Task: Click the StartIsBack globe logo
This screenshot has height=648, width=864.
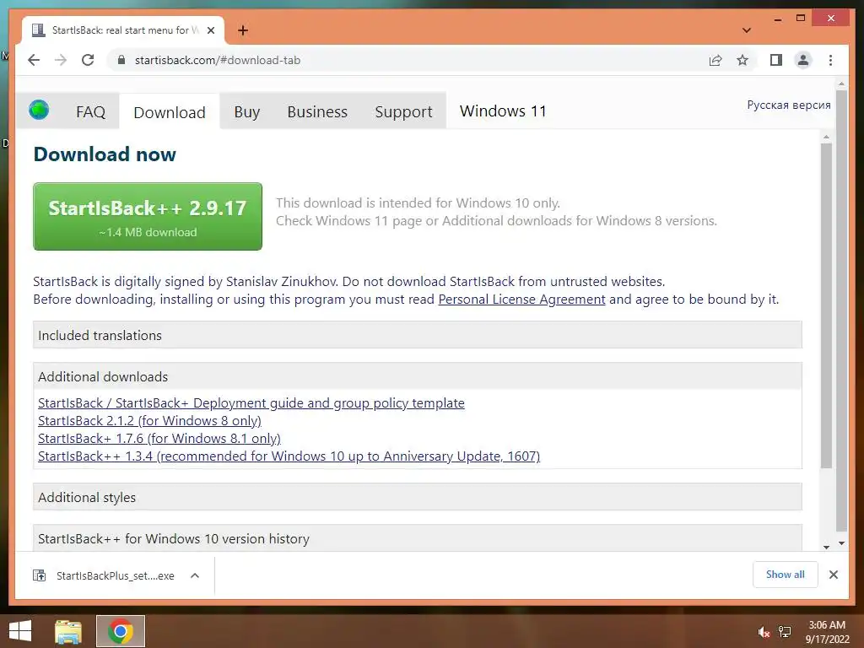Action: click(x=39, y=110)
